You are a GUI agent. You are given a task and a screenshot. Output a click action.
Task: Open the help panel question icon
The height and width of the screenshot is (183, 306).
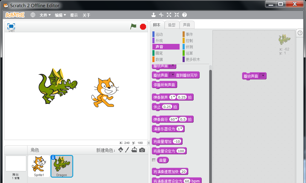[x=300, y=33]
